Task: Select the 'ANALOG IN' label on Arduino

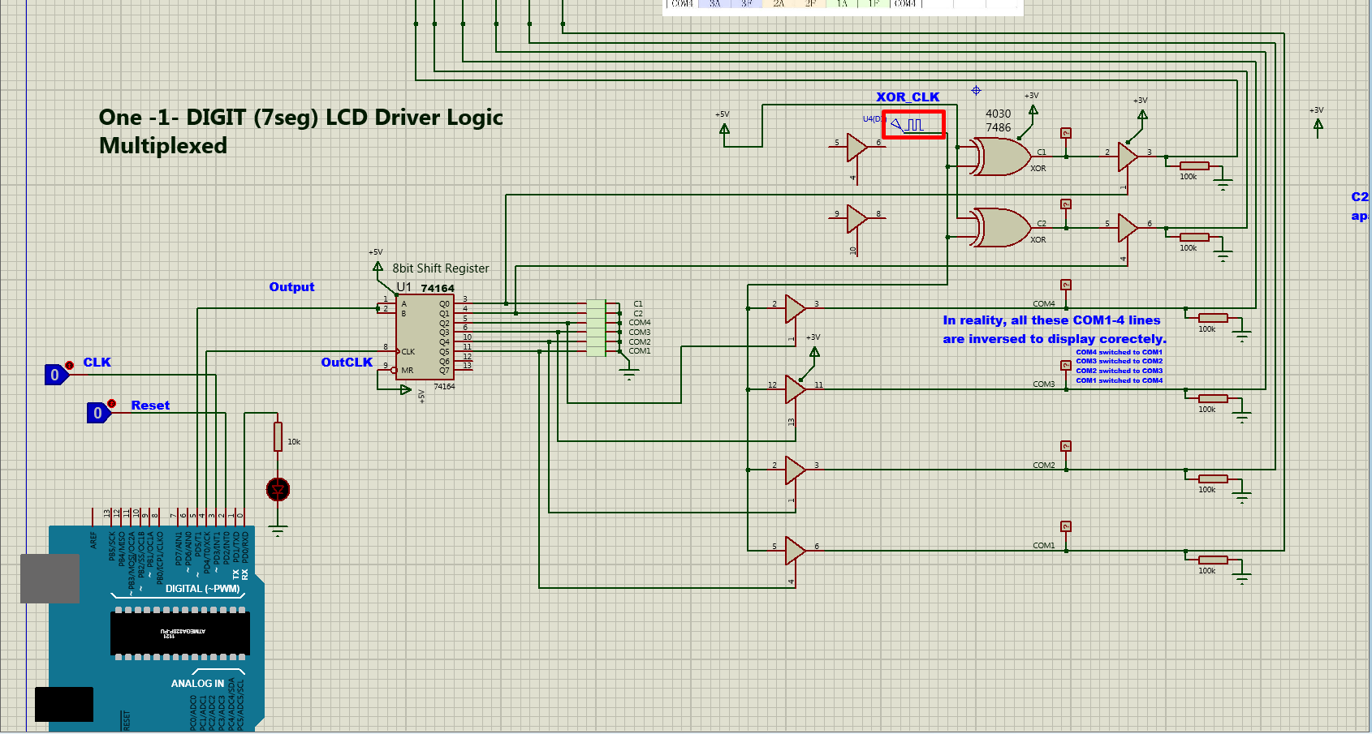Action: click(x=197, y=684)
